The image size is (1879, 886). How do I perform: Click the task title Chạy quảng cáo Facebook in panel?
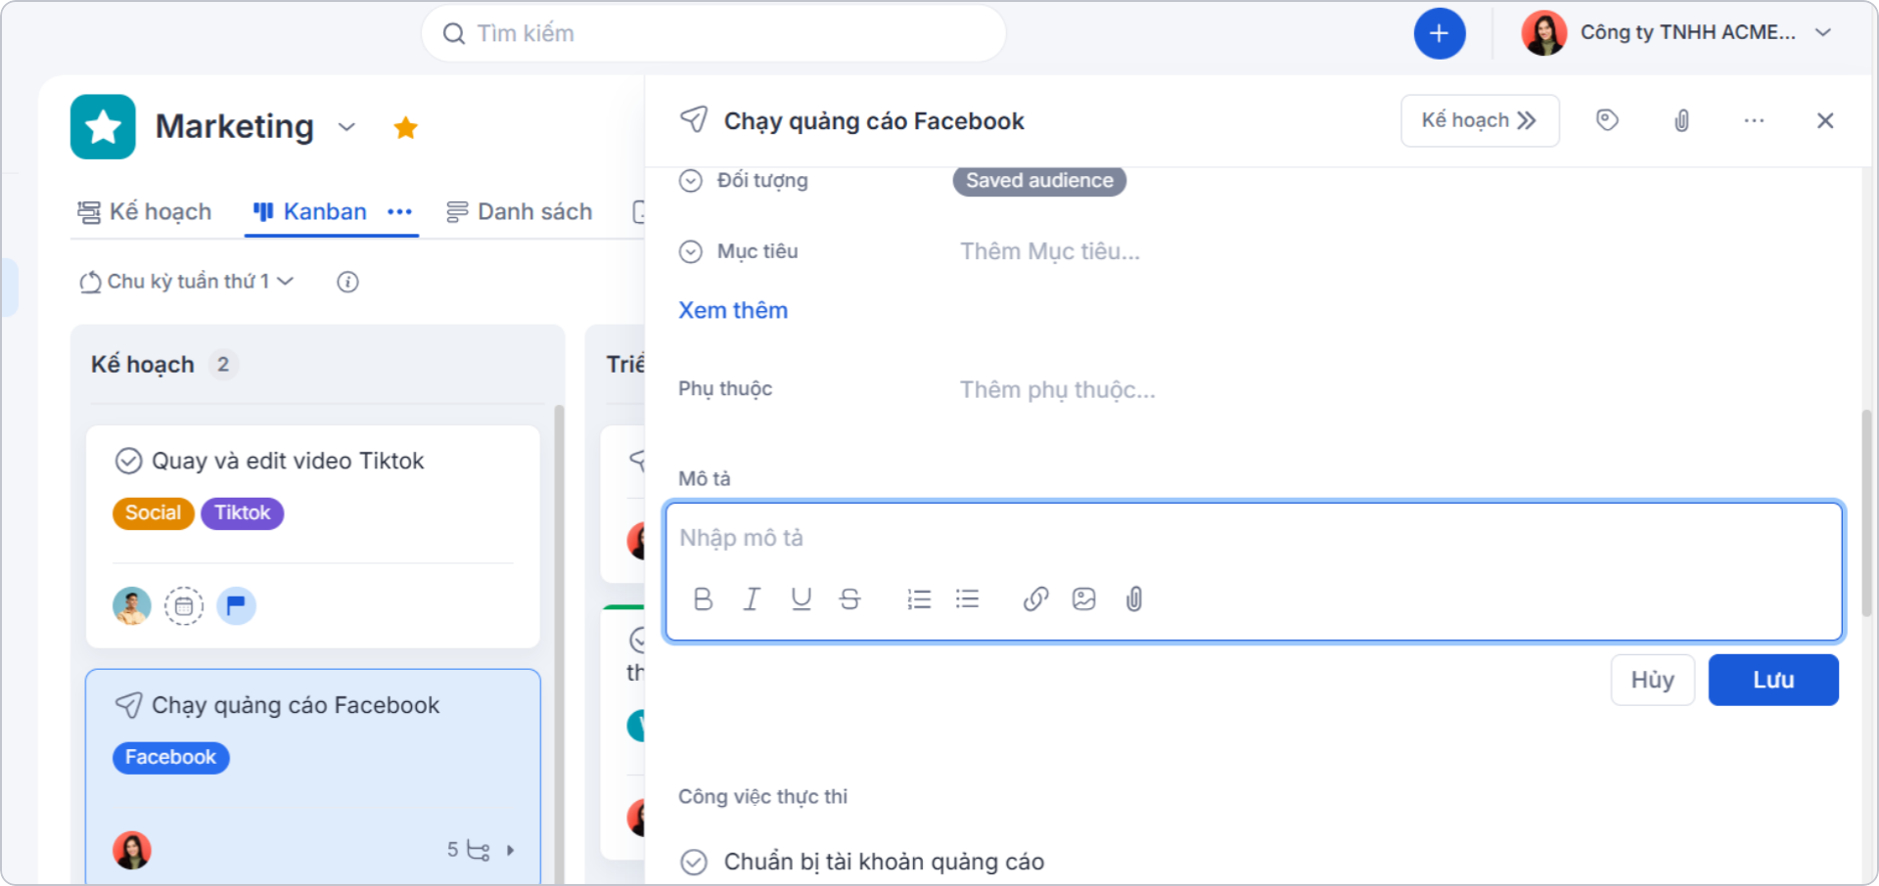(x=874, y=121)
